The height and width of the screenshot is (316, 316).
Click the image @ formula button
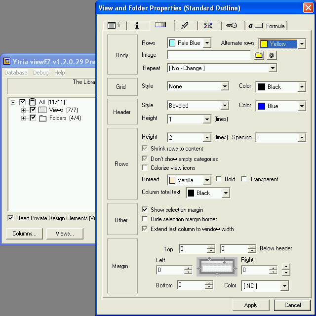point(272,55)
